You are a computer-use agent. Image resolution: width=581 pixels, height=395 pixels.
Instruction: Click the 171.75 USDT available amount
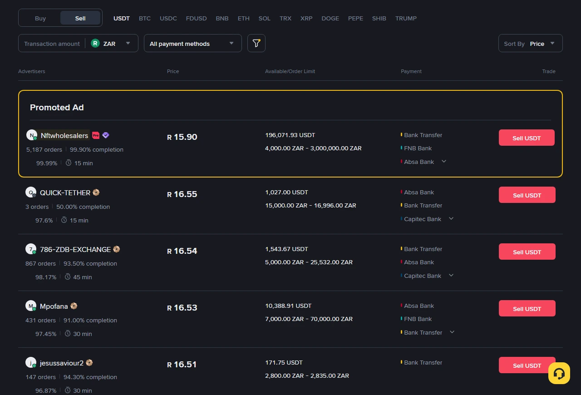pos(284,362)
